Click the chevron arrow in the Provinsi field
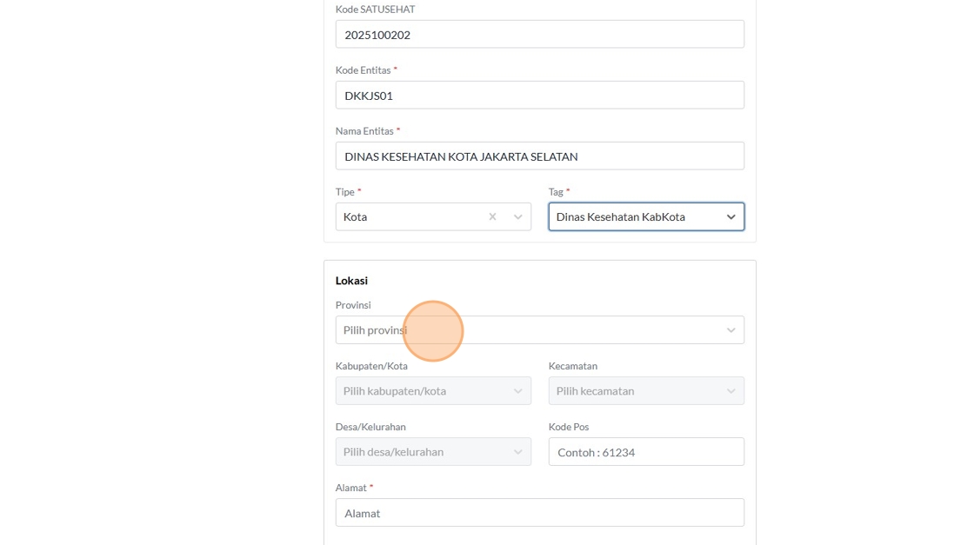Viewport: 974px width, 545px height. point(730,330)
